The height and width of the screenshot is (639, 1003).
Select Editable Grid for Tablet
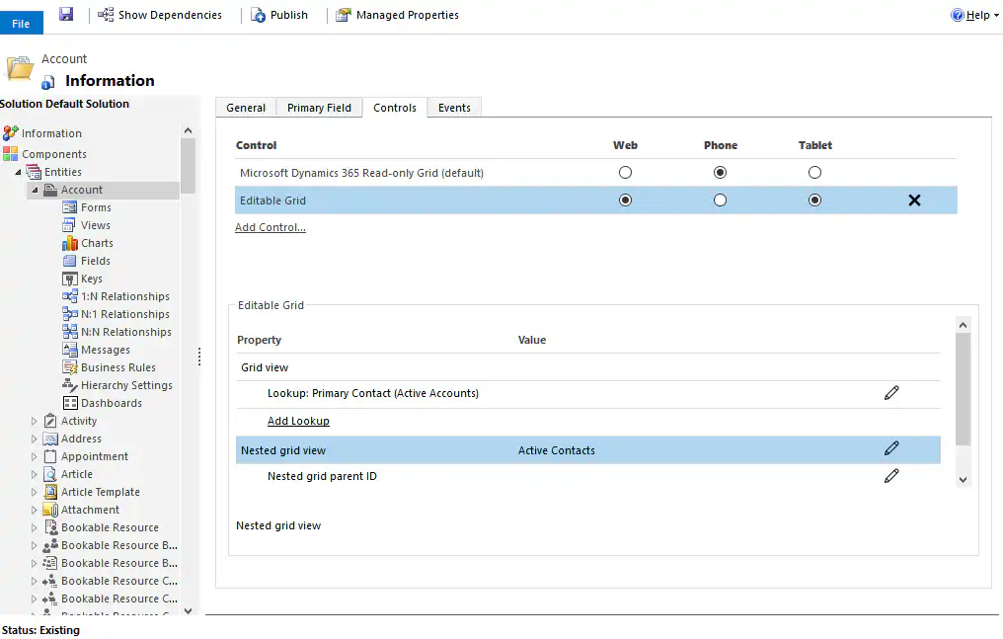coord(814,200)
